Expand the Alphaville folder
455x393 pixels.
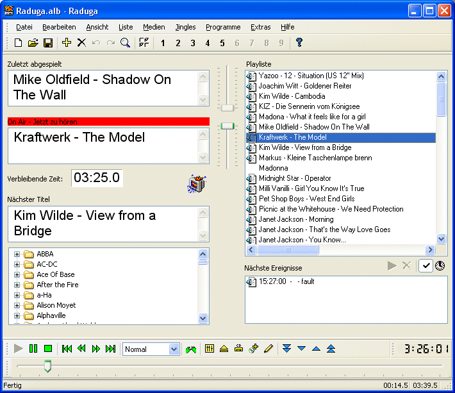pos(17,315)
